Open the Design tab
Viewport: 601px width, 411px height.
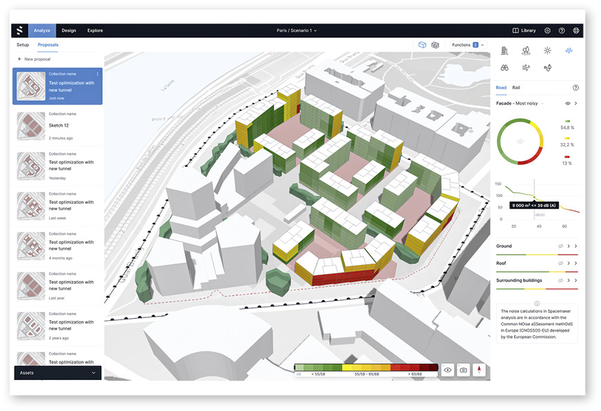point(69,30)
